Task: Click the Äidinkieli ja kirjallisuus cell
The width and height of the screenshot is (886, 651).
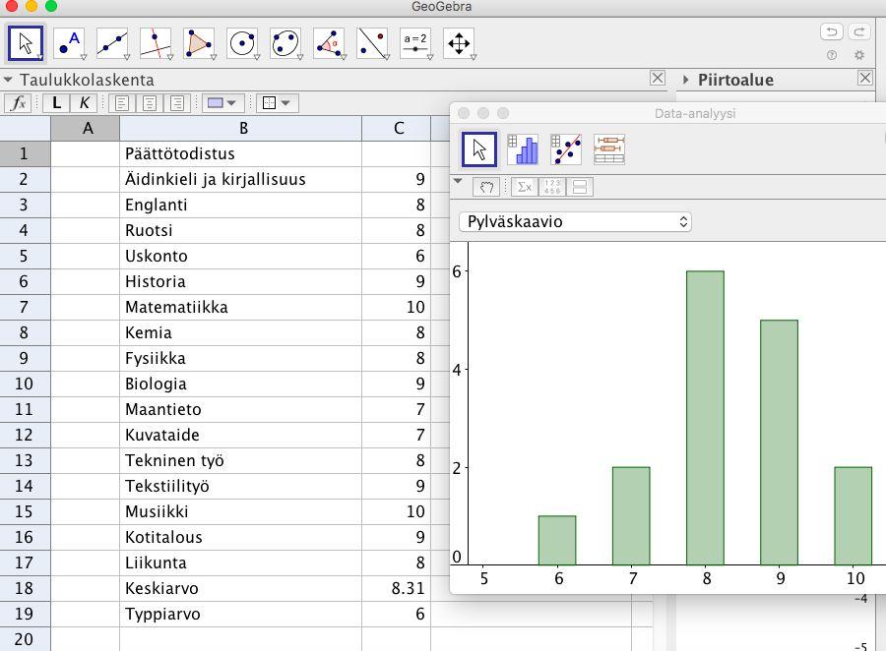Action: (x=241, y=179)
